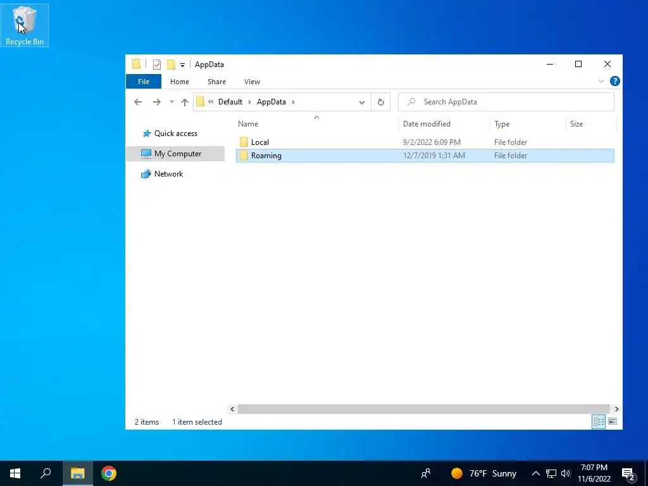This screenshot has width=648, height=486.
Task: Click the Local folder icon
Action: point(244,142)
